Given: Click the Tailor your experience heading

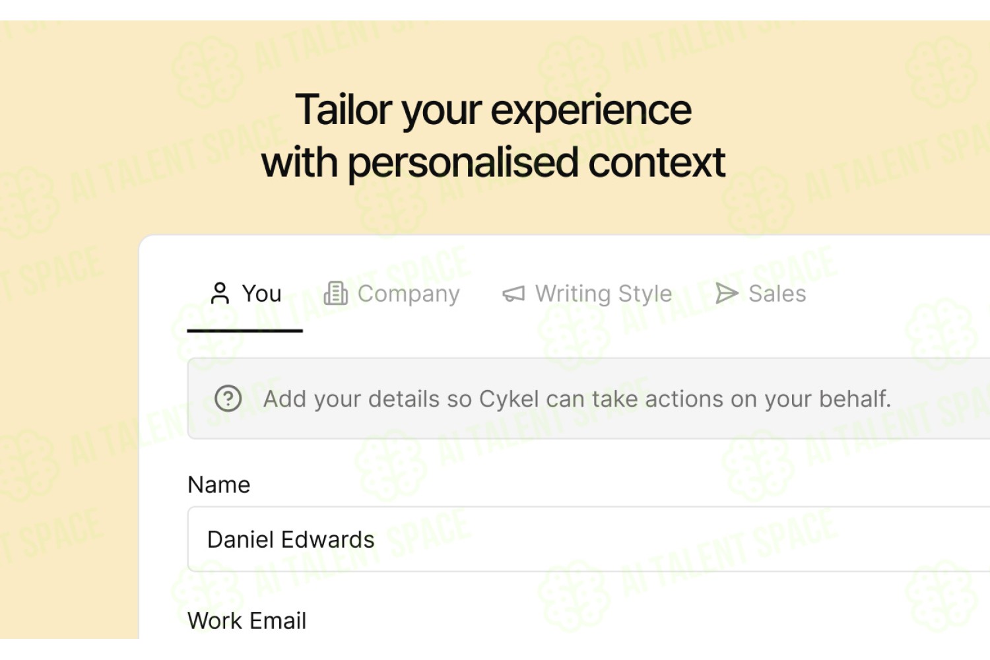Looking at the screenshot, I should pyautogui.click(x=493, y=110).
